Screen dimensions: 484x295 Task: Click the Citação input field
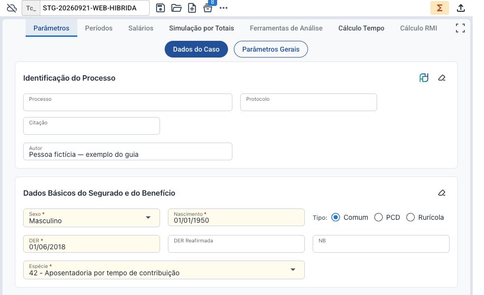pos(92,126)
